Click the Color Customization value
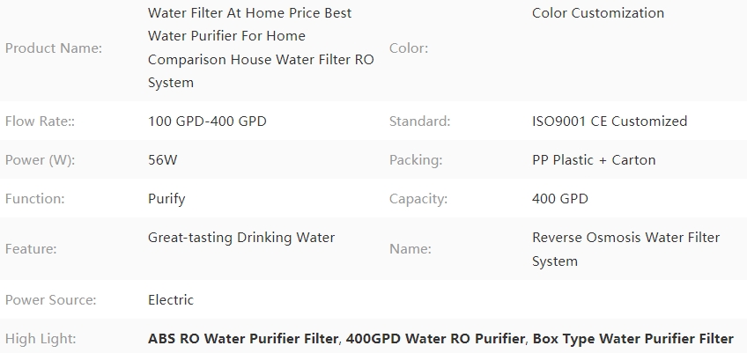 598,13
